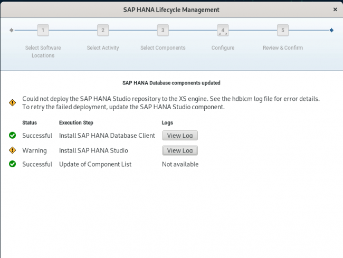Click green check for Update of Component List
Viewport: 343px width, 258px height.
(x=13, y=164)
